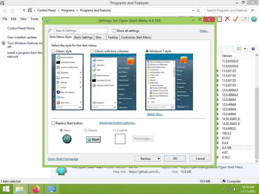
Task: Open the Control Panel taskbar icon
Action: pos(52,189)
